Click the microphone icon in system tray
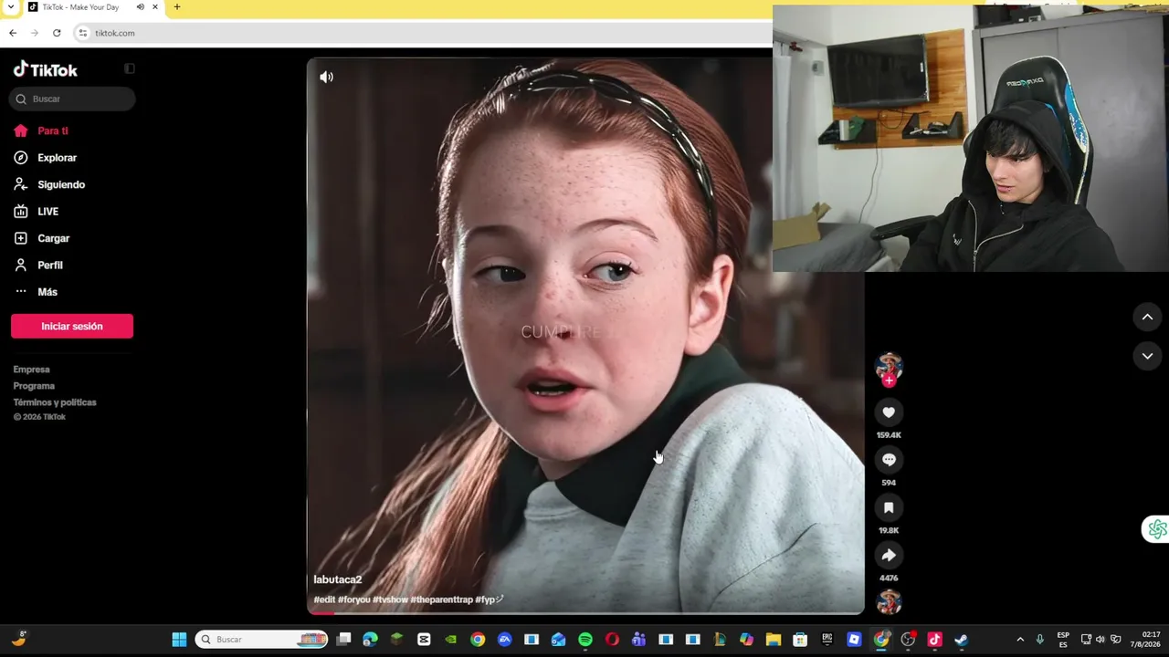The height and width of the screenshot is (657, 1169). click(1039, 640)
